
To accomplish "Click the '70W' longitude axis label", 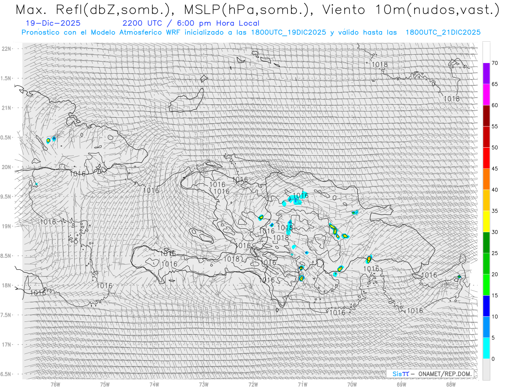I will click(x=352, y=384).
